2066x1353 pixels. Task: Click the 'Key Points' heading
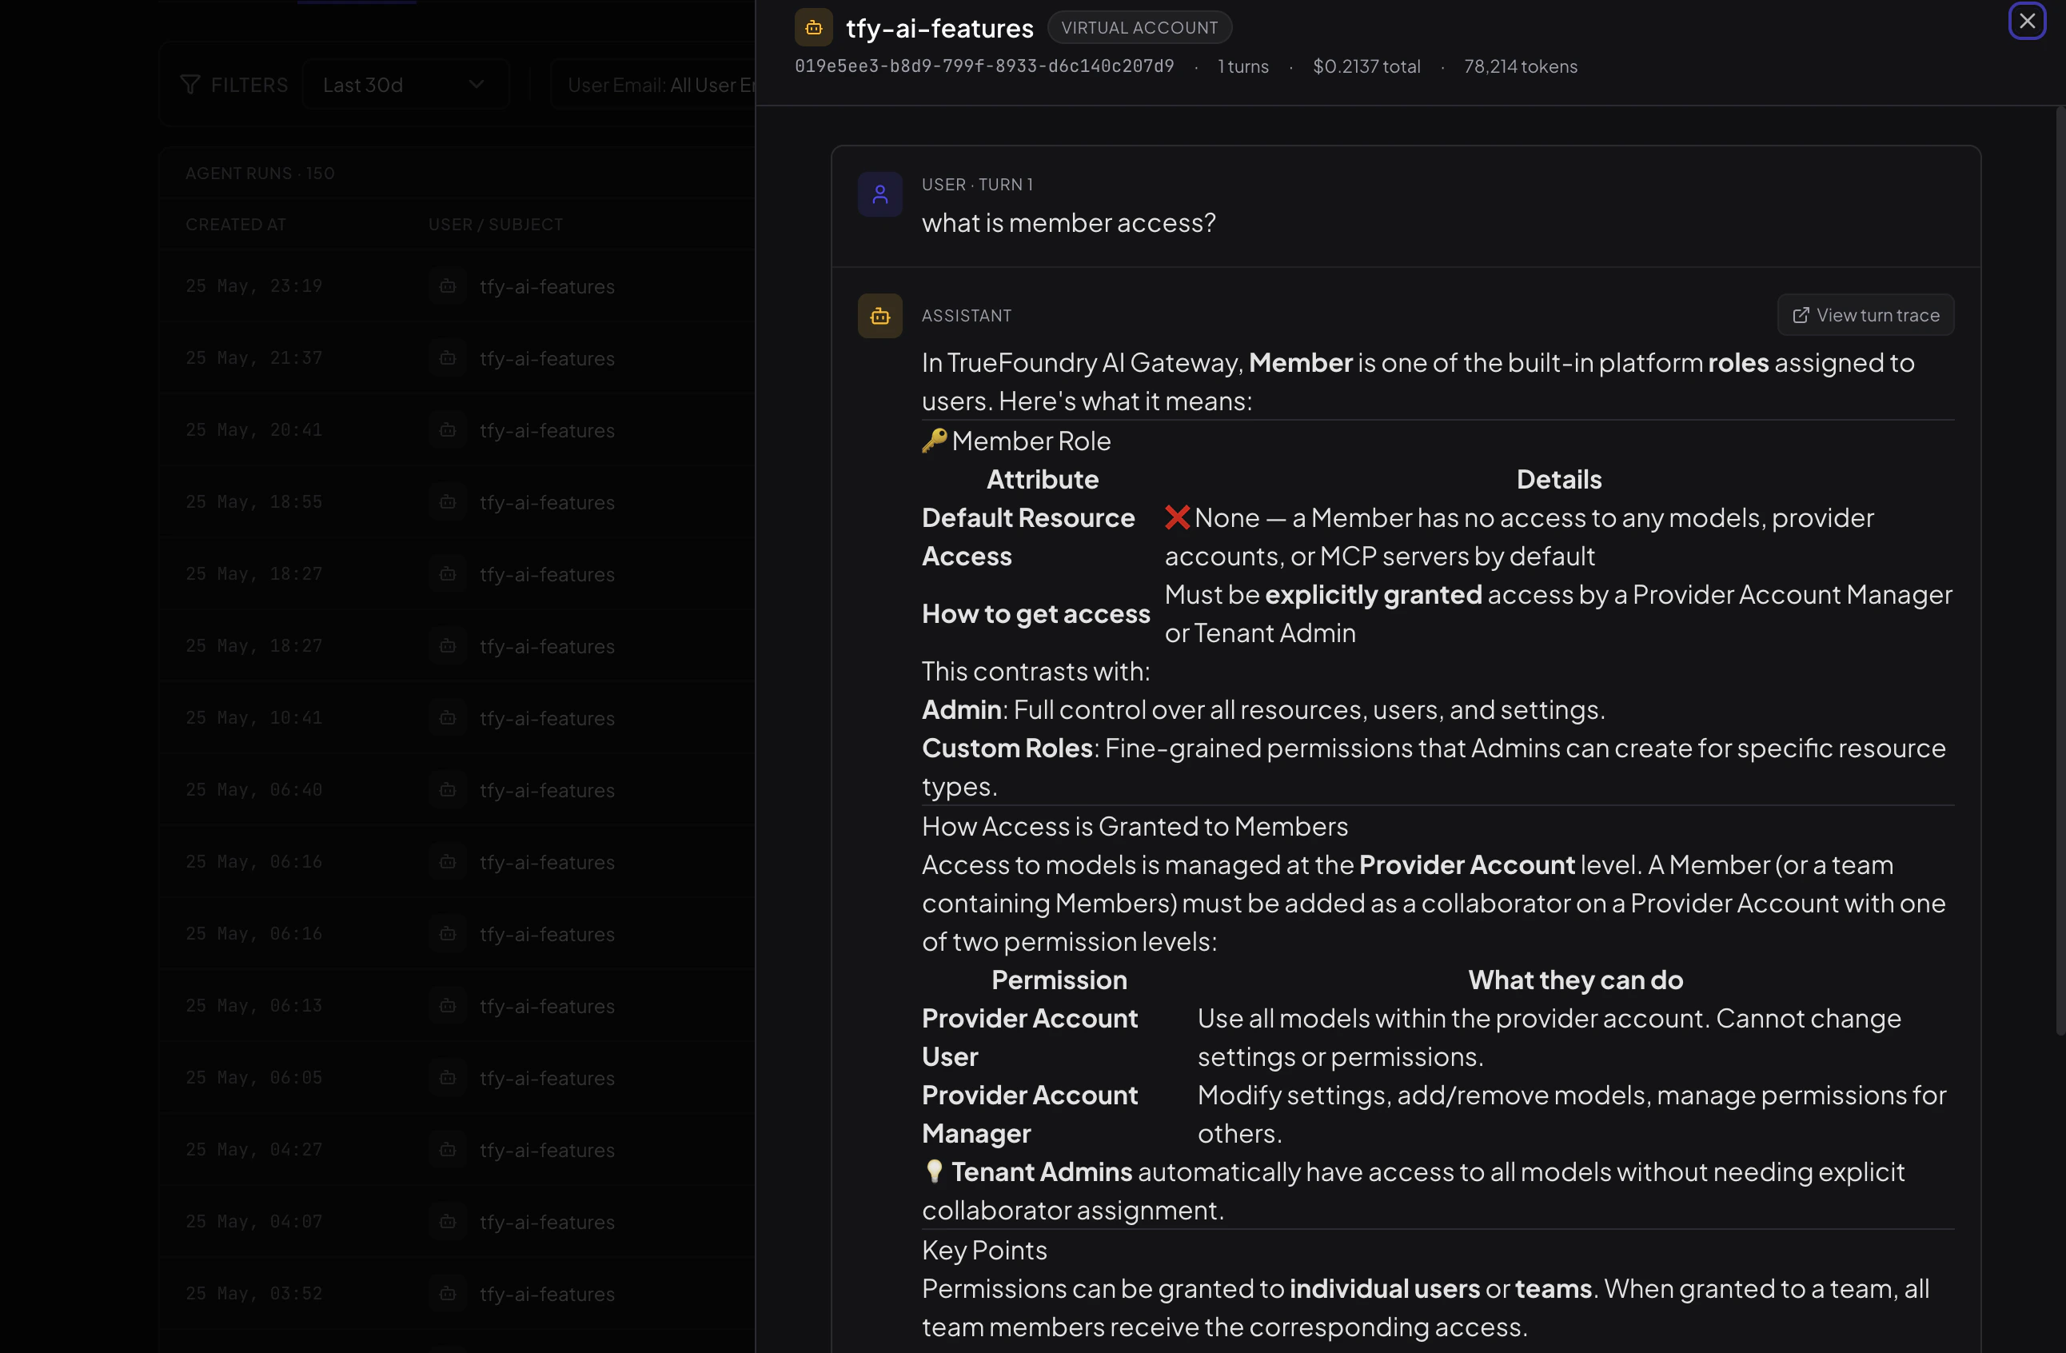pos(984,1250)
